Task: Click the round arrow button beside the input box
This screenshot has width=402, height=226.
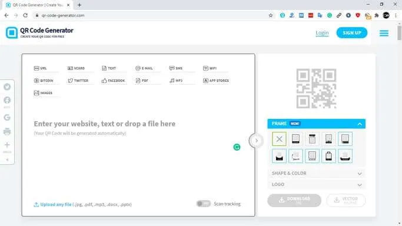Action: pos(256,141)
